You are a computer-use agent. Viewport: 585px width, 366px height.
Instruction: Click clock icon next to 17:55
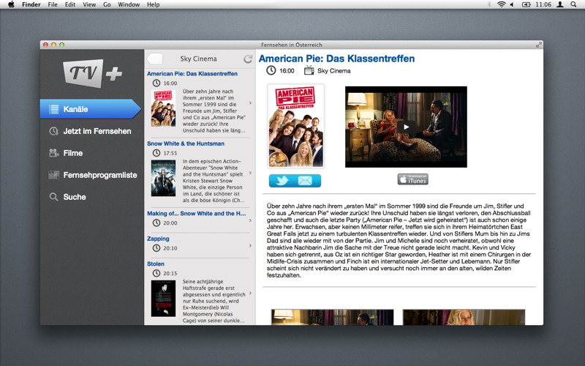tap(156, 153)
